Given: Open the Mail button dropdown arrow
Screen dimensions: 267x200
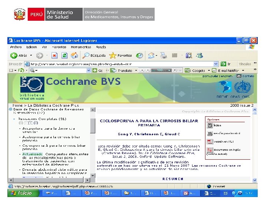Looking at the screenshot, I should [x=156, y=56].
